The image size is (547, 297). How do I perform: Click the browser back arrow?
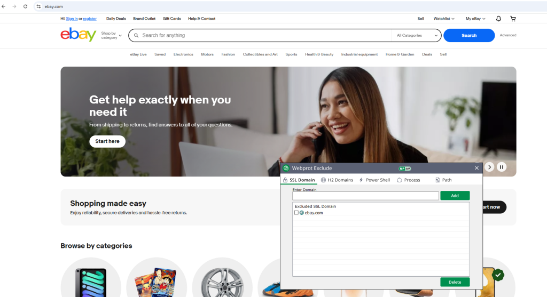pyautogui.click(x=5, y=6)
